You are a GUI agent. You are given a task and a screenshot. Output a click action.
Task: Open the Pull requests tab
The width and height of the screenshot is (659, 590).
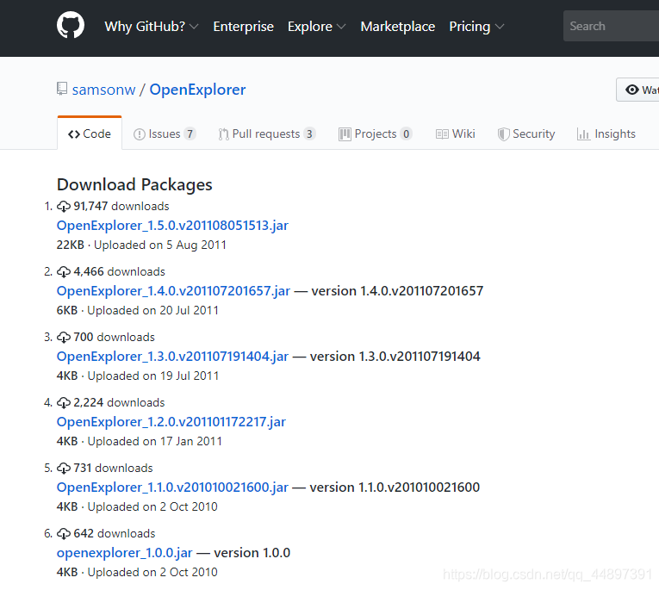[x=267, y=134]
